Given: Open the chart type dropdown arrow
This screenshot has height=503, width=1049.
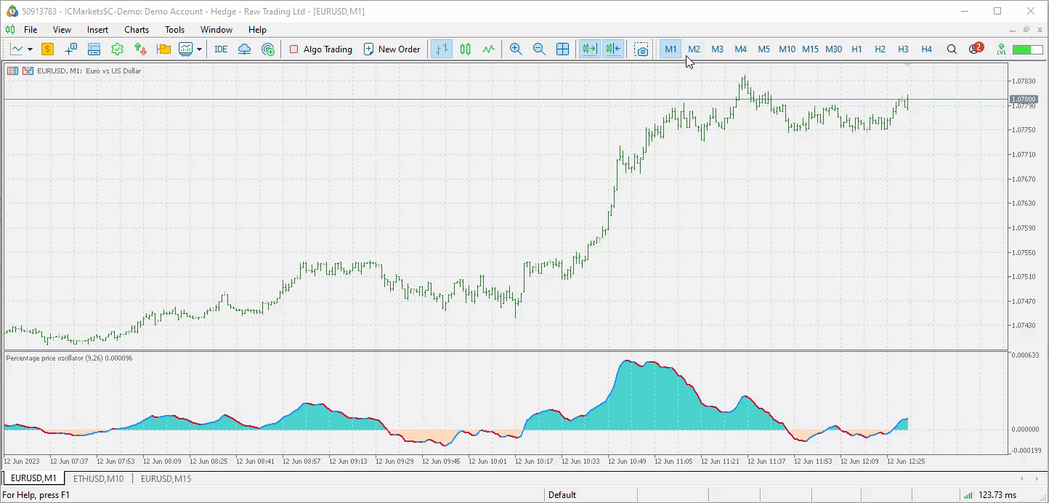Looking at the screenshot, I should pos(31,49).
